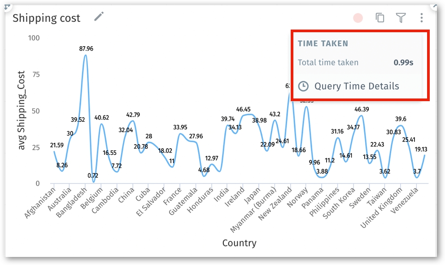445x265 pixels.
Task: Click the TIME TAKEN header
Action: (x=323, y=43)
